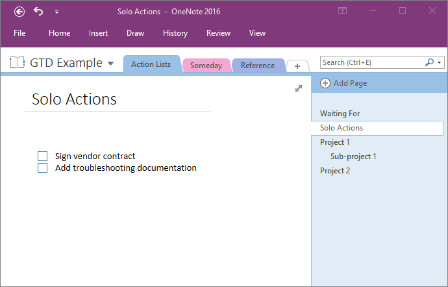Create a new section with plus tab
448x287 pixels.
pyautogui.click(x=297, y=66)
